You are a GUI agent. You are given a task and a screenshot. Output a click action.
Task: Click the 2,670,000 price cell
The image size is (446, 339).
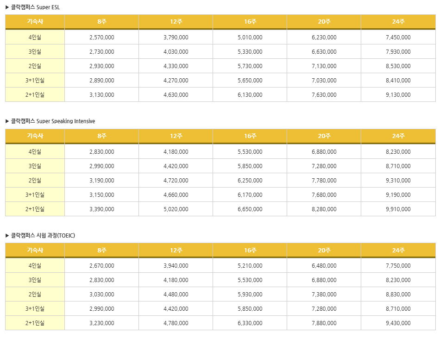101,266
